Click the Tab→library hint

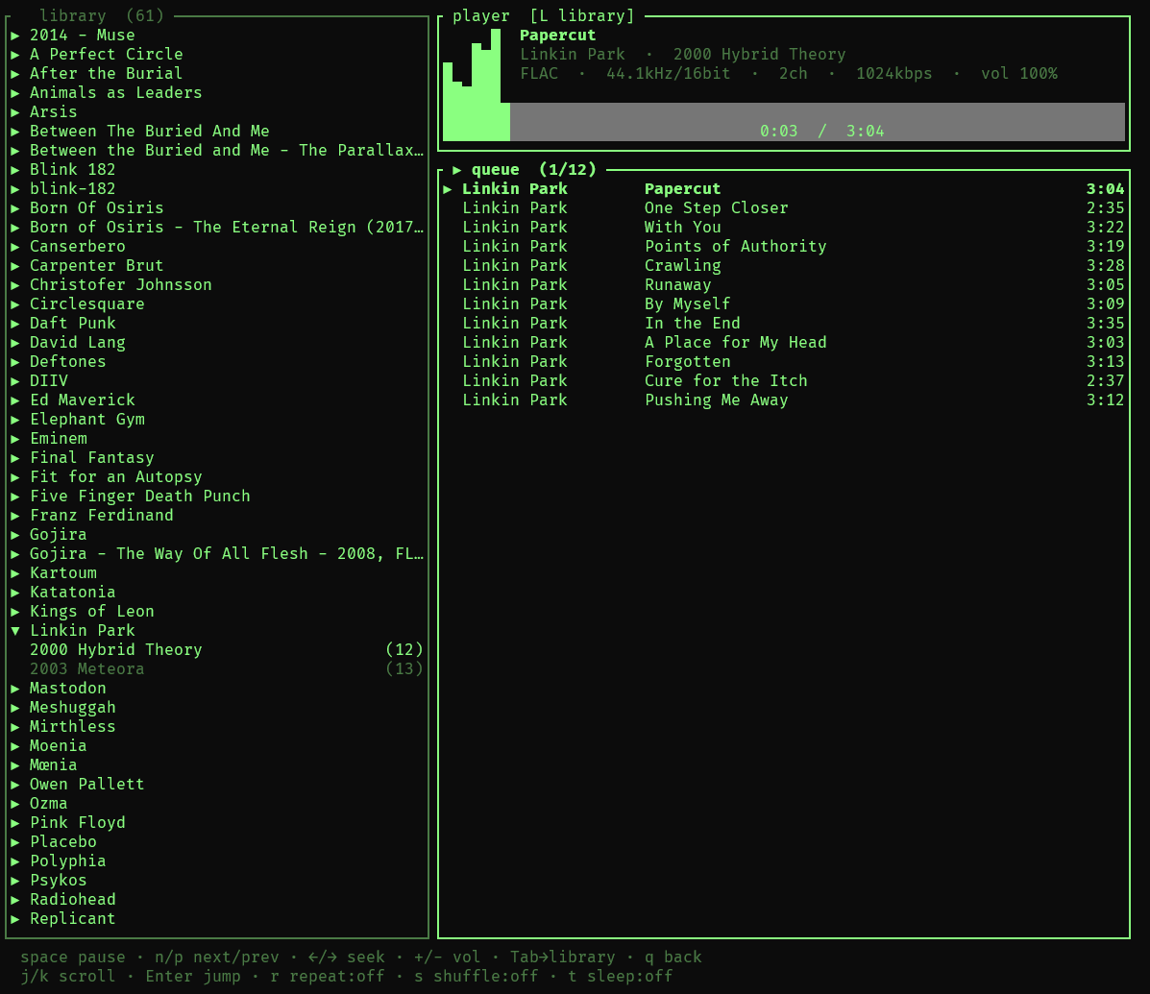(x=563, y=958)
